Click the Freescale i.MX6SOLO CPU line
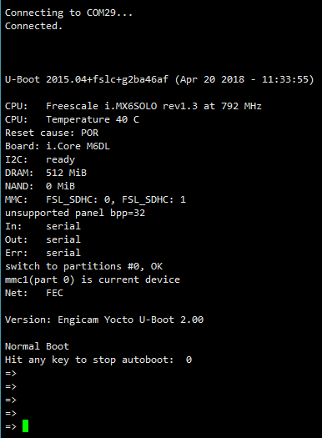Viewport: 322px width, 438px height. 133,106
